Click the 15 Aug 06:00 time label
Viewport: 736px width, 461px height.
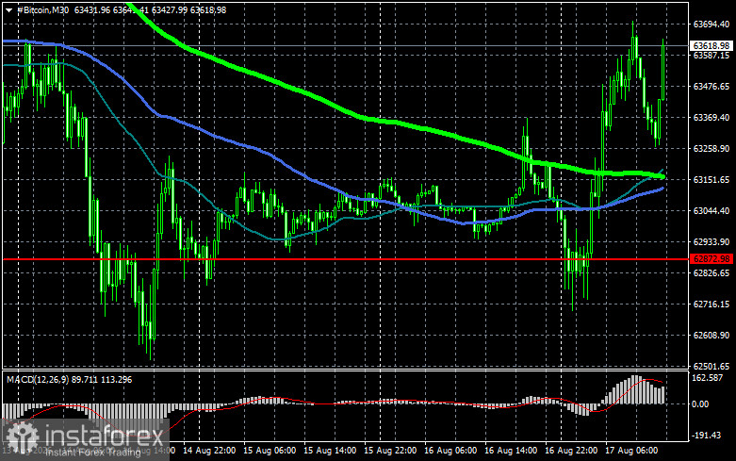click(270, 451)
